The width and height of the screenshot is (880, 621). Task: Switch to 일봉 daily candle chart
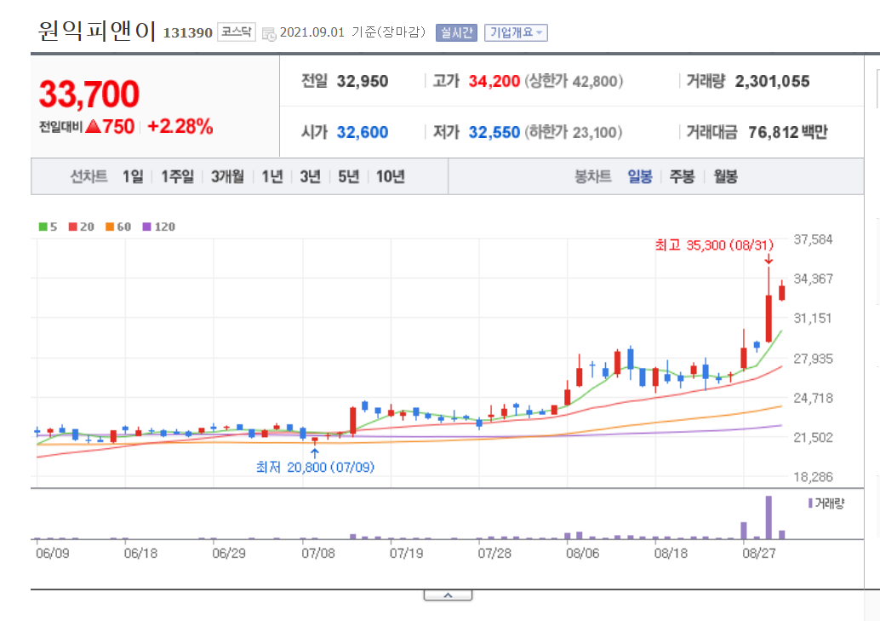640,177
